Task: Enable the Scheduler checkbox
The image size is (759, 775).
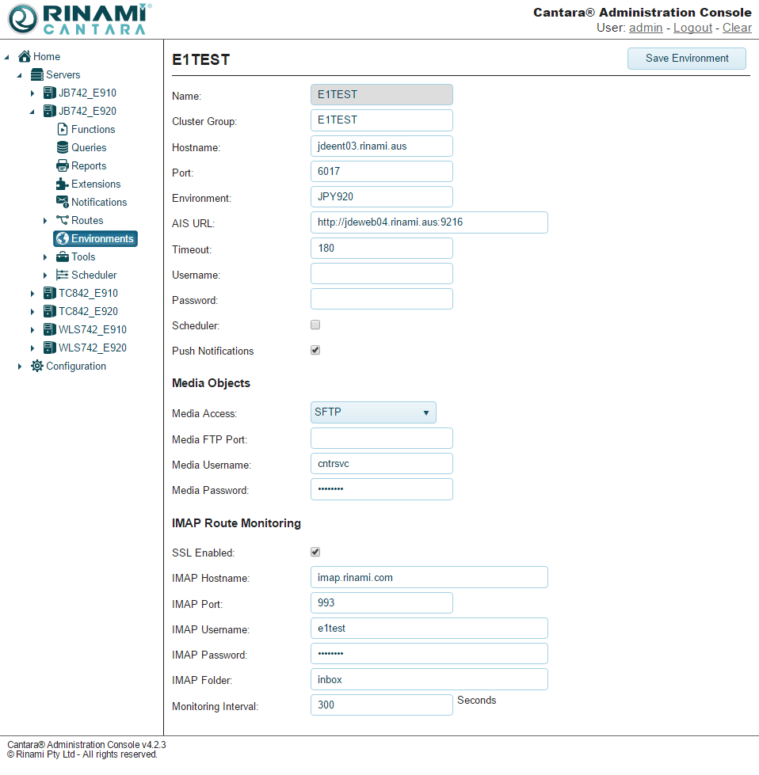Action: tap(315, 325)
